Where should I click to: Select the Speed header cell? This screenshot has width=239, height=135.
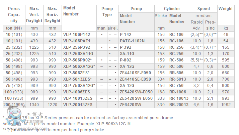[x=204, y=9]
